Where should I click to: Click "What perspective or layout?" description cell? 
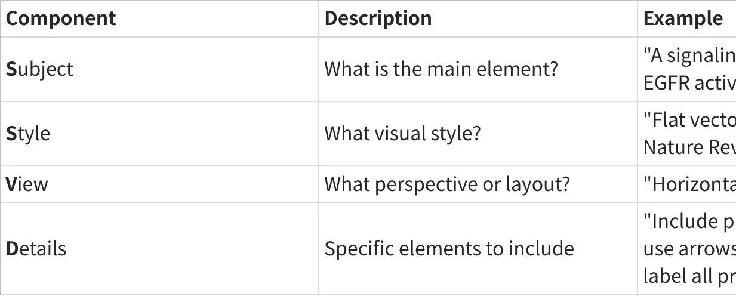coord(447,184)
